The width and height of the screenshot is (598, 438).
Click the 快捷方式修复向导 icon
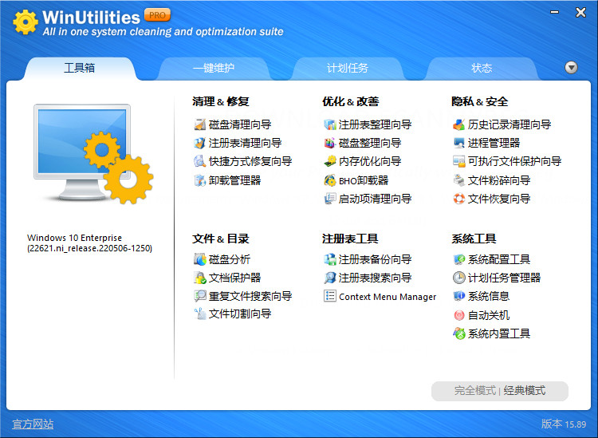coord(200,161)
